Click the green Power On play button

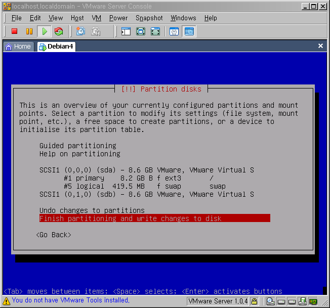[44, 31]
